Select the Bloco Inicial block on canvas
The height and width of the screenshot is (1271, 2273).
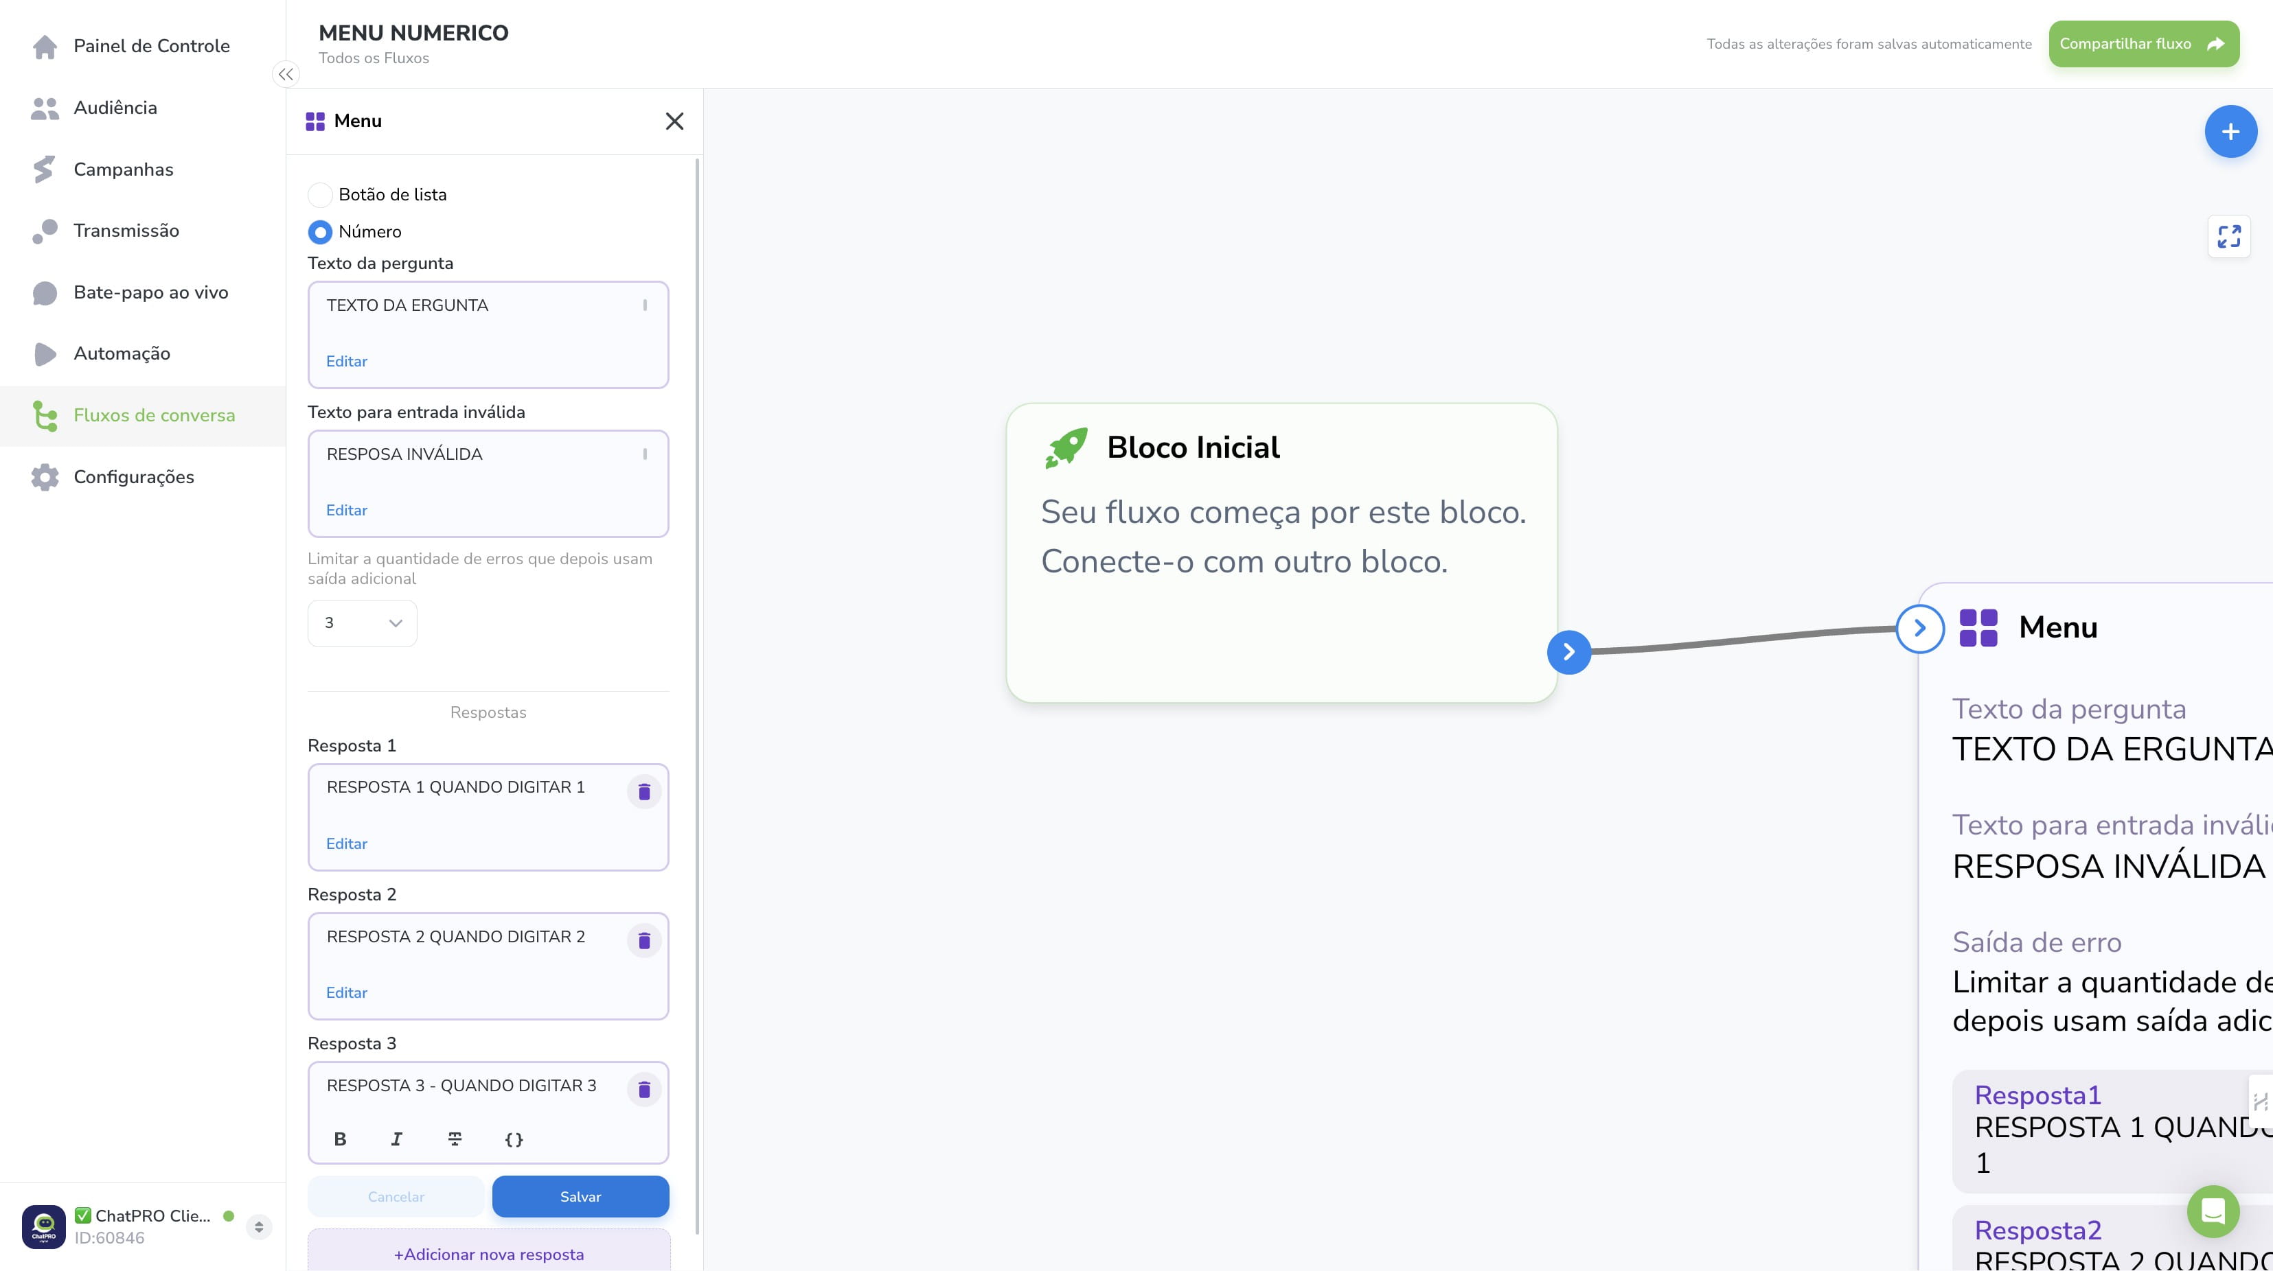point(1281,553)
